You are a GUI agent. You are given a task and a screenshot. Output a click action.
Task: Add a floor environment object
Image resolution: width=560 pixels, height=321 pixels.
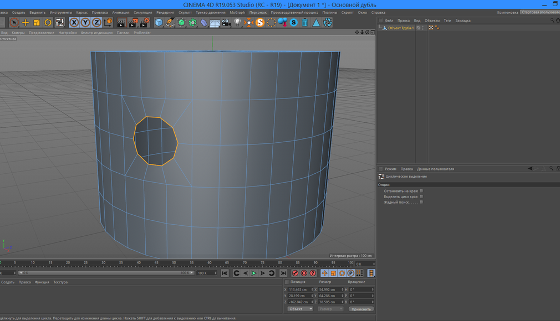[215, 23]
